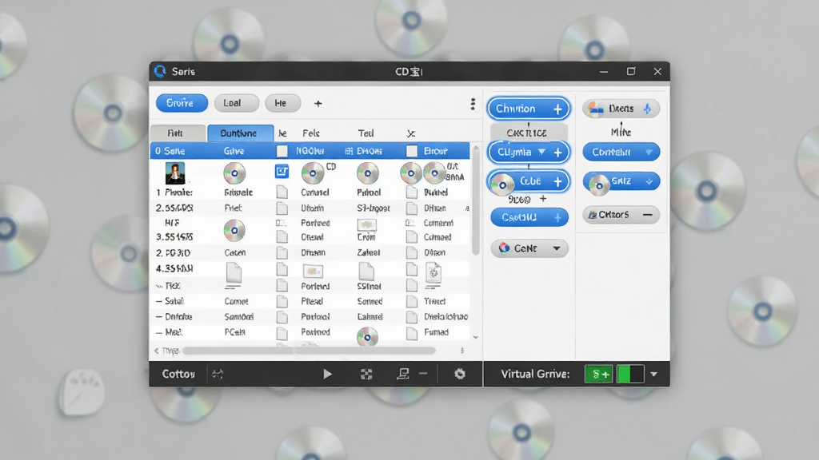Click the album cover thumbnail in list

click(x=175, y=173)
